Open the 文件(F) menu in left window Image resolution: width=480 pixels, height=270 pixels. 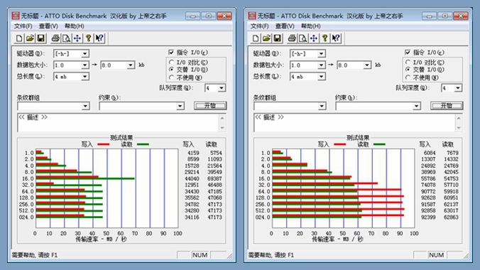click(x=23, y=26)
